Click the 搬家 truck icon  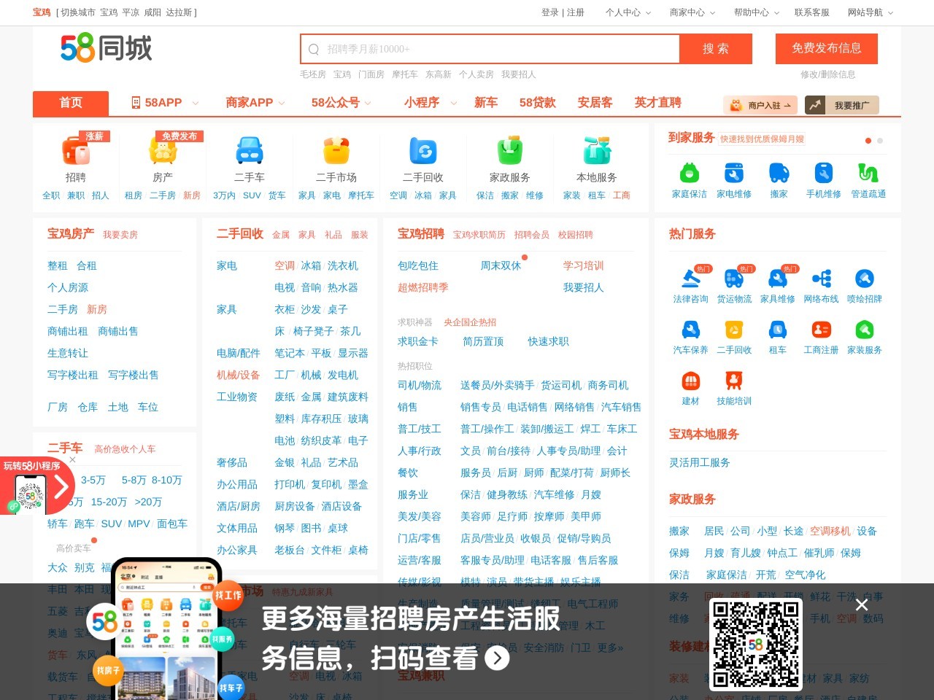click(x=778, y=173)
